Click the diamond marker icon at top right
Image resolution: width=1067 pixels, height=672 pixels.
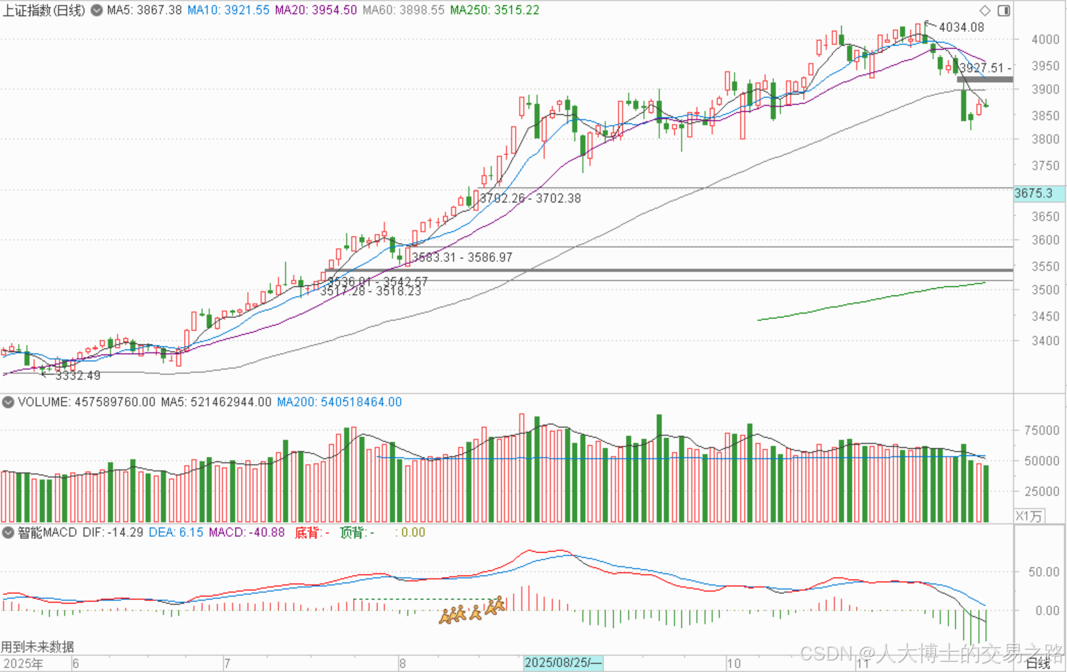[985, 10]
